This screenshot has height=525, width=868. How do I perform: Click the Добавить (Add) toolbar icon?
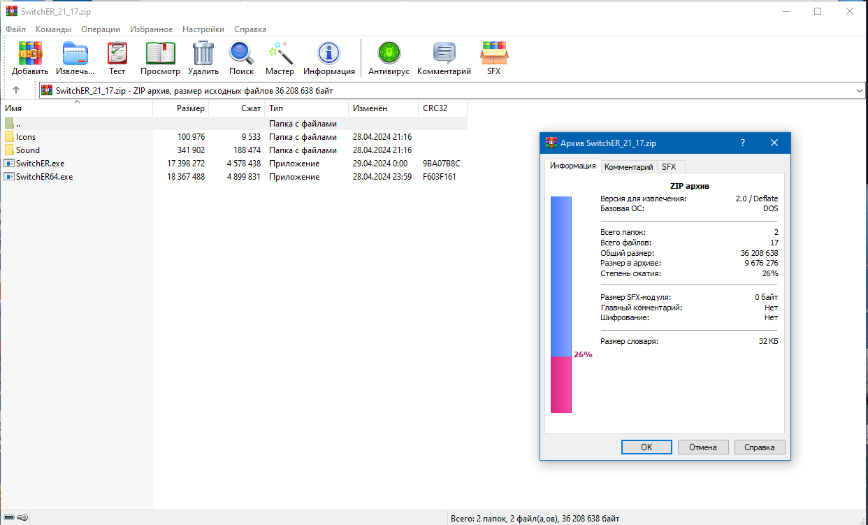coord(30,54)
